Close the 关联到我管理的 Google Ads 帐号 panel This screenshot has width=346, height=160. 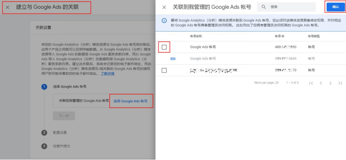[164, 7]
